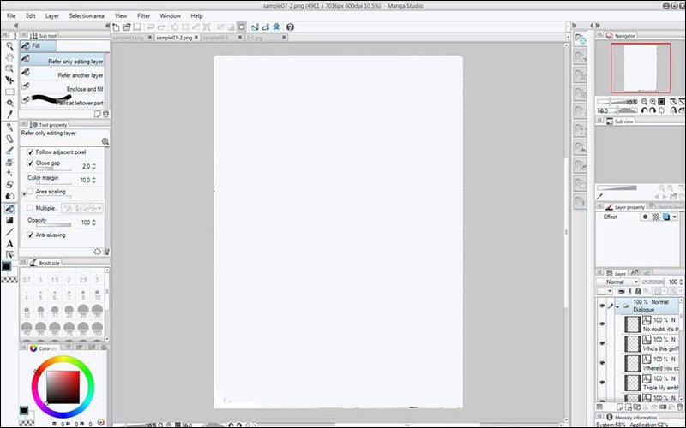This screenshot has height=428, width=686.
Task: Open Help via question mark icon
Action: [290, 27]
